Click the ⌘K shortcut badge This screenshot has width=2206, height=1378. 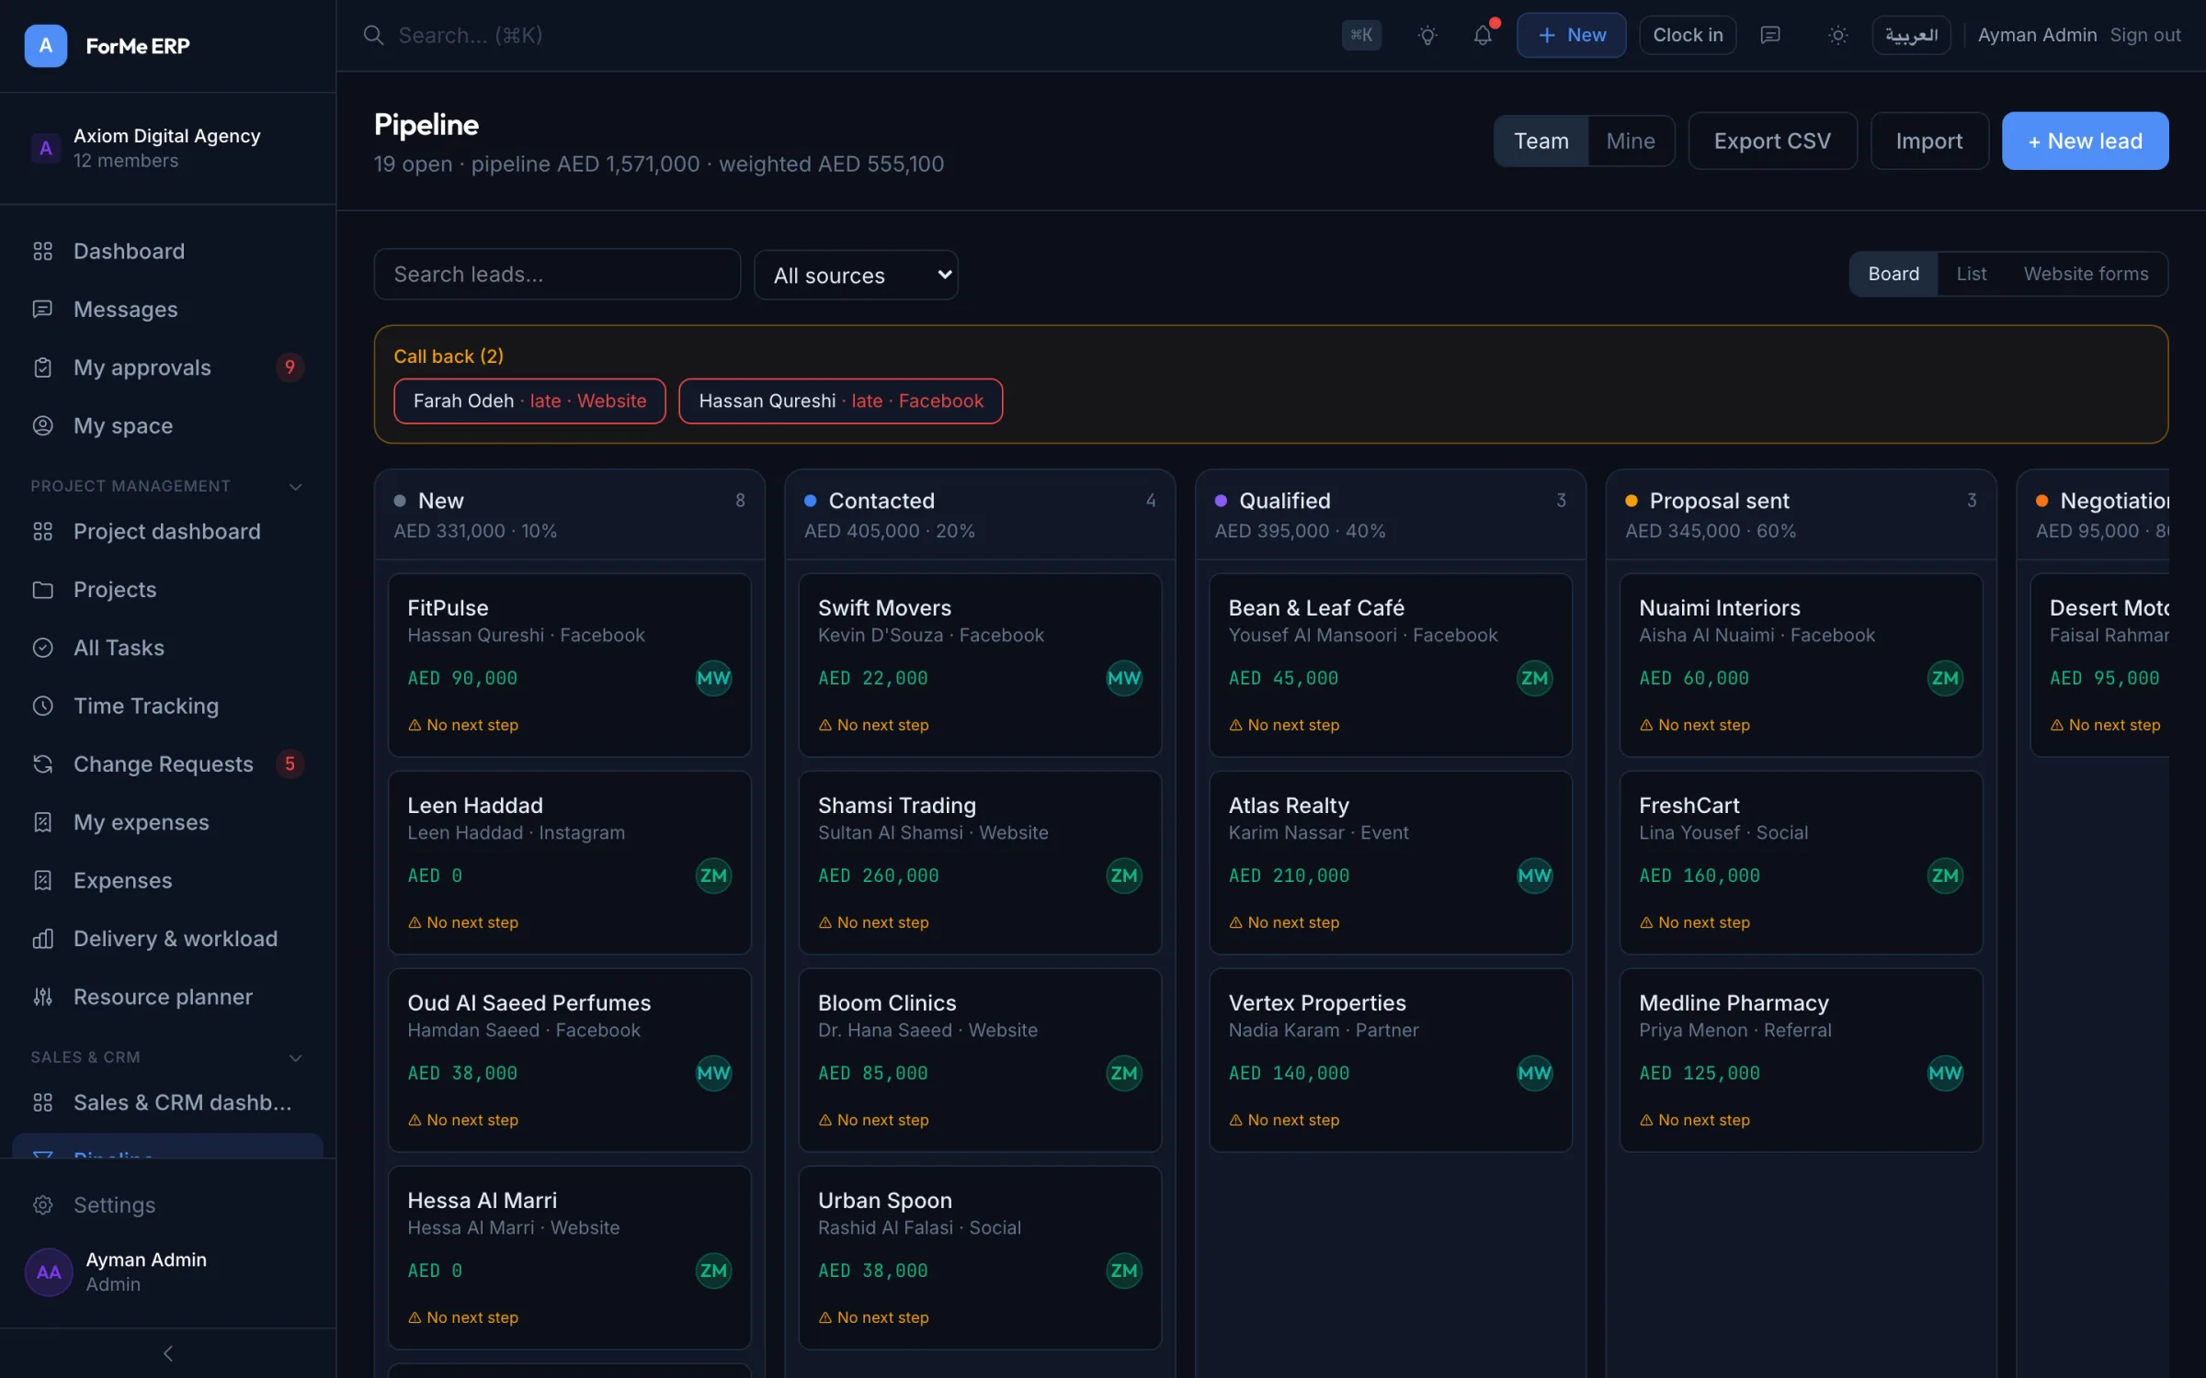[x=1361, y=35]
